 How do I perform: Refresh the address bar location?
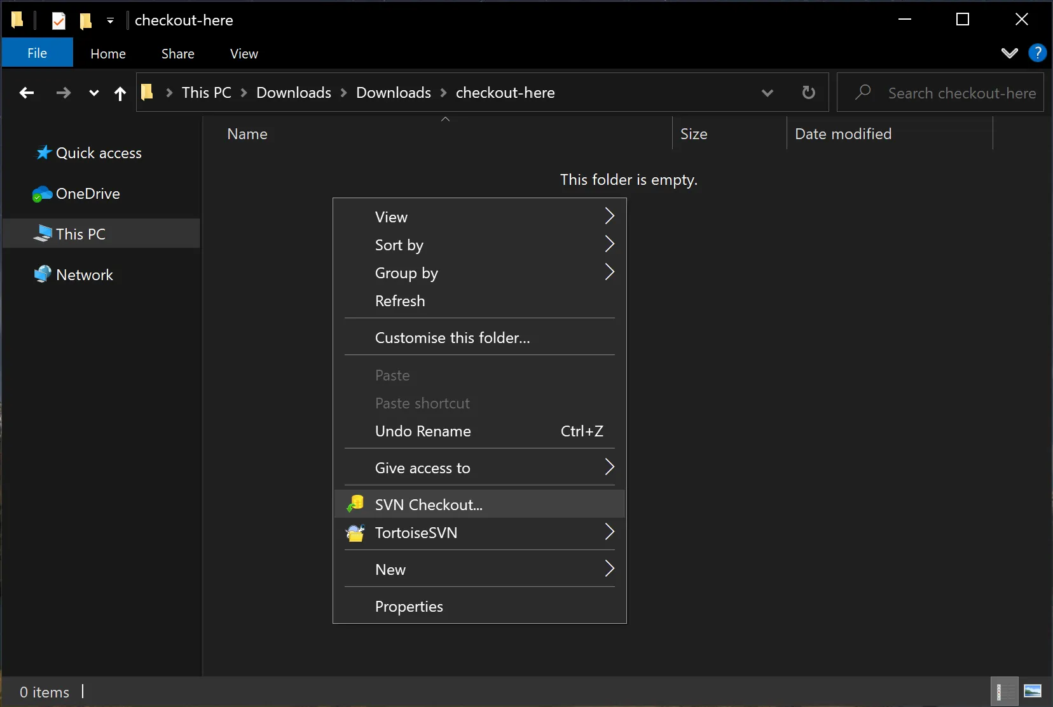[x=808, y=93]
